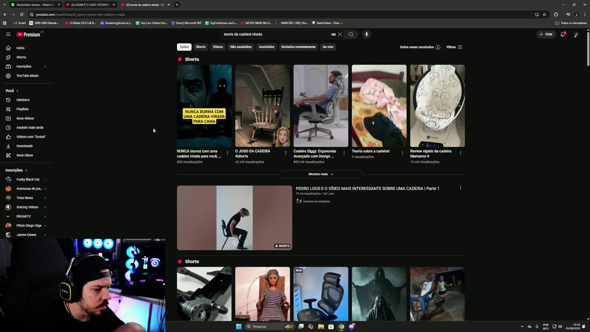Open the Filtros panel
This screenshot has width=590, height=332.
[x=454, y=47]
